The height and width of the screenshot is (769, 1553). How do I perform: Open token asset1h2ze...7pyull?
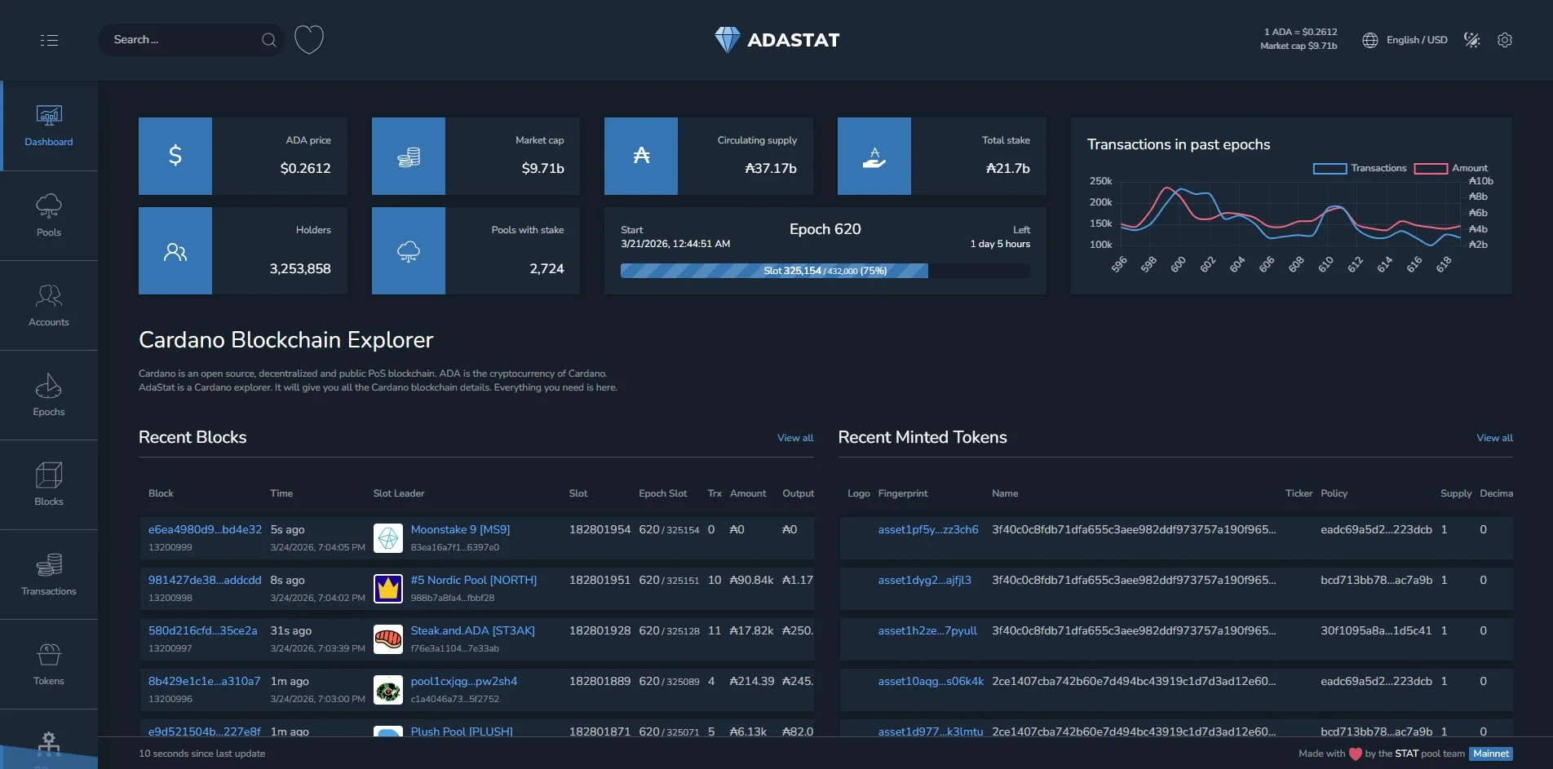(x=927, y=630)
